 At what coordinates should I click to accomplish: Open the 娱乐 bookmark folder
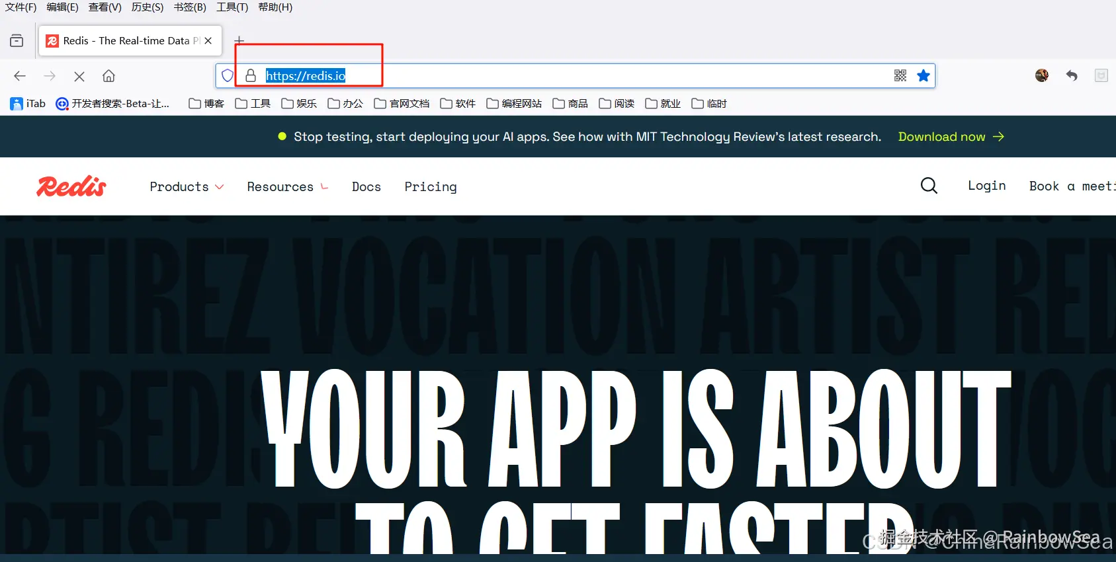(x=299, y=104)
